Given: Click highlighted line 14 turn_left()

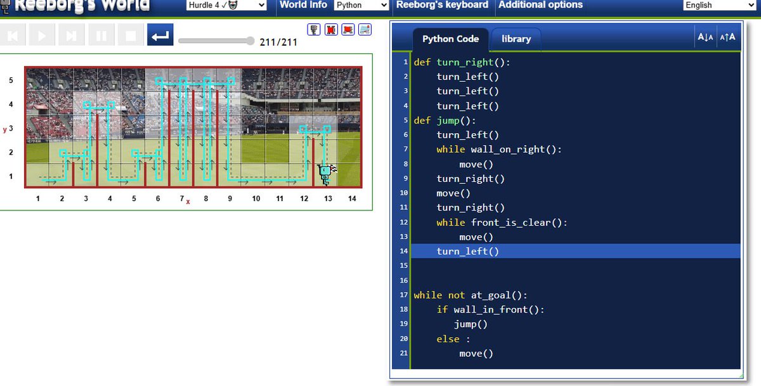Looking at the screenshot, I should [575, 252].
